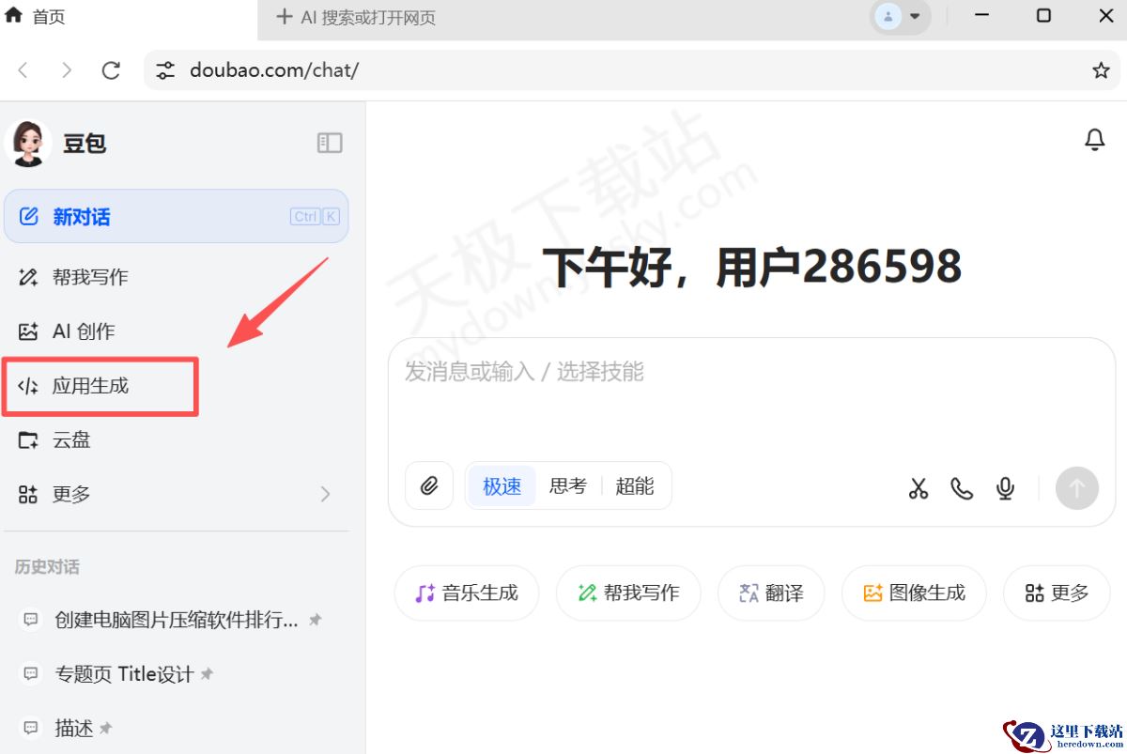Keep 极速 mode selected
This screenshot has height=754, width=1127.
point(501,485)
